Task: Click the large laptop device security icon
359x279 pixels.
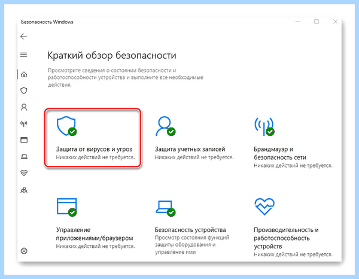Action: point(166,208)
